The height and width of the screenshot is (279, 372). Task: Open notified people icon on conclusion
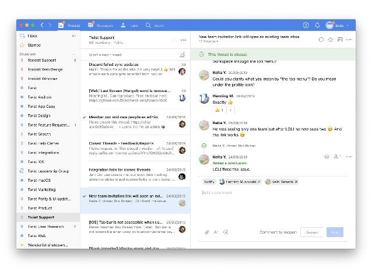[338, 157]
